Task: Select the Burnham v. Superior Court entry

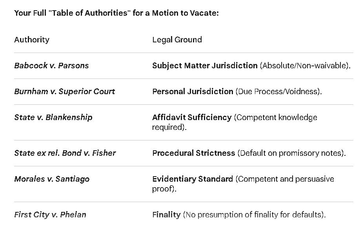Action: (64, 91)
